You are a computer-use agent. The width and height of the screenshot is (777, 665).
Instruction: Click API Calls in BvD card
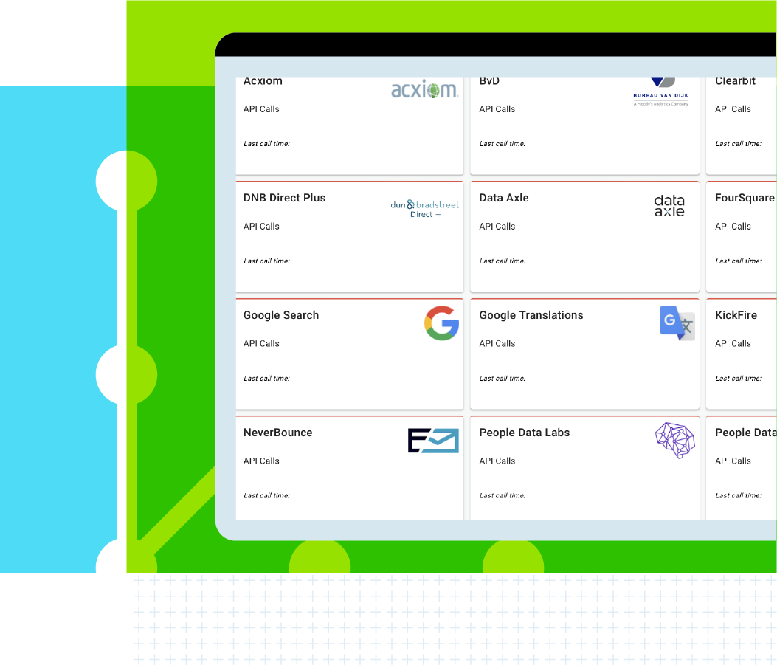497,109
